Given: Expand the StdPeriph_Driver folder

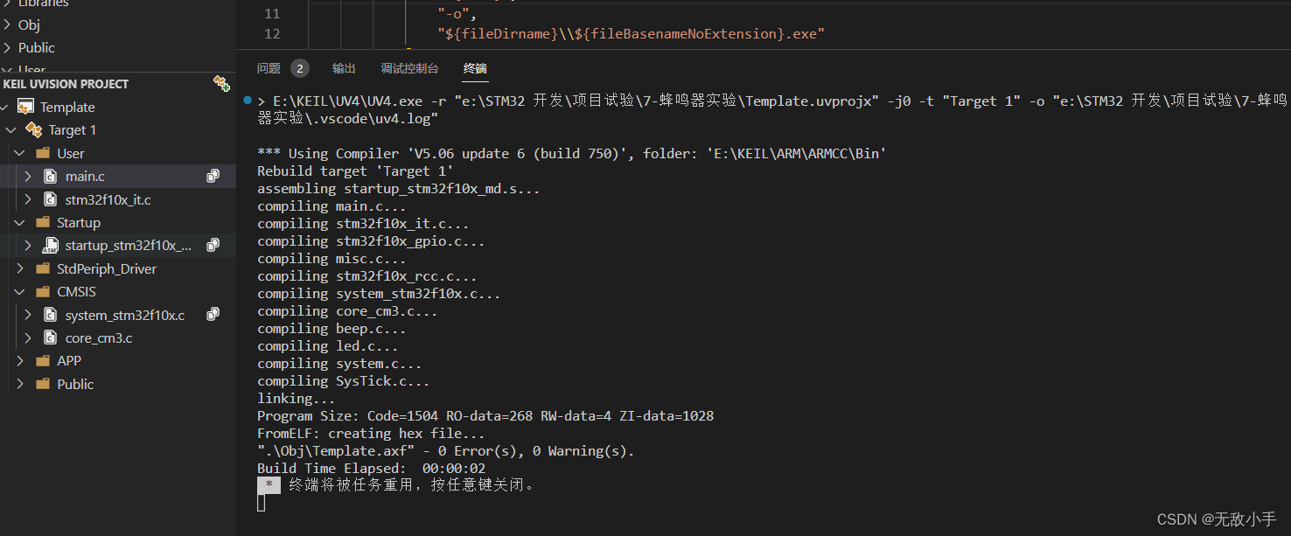Looking at the screenshot, I should click(x=20, y=268).
